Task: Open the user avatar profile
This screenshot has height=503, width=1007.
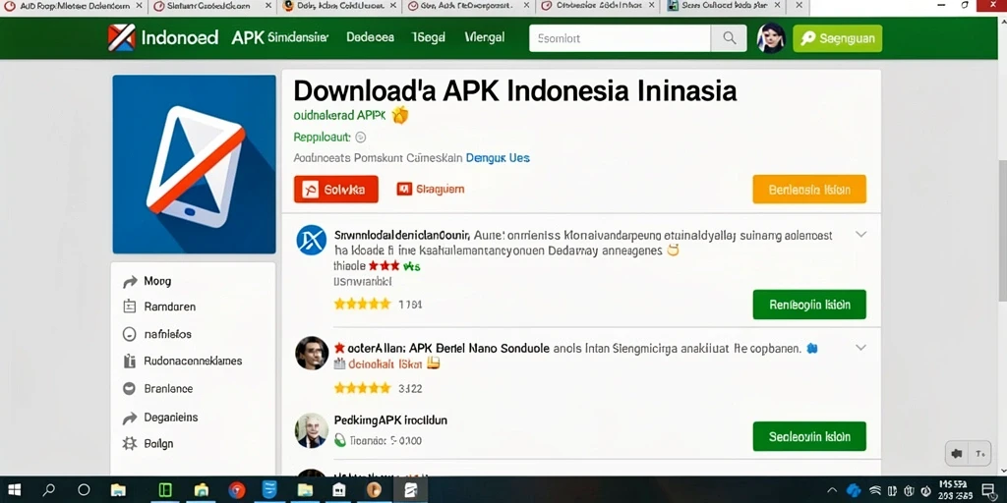Action: tap(771, 38)
